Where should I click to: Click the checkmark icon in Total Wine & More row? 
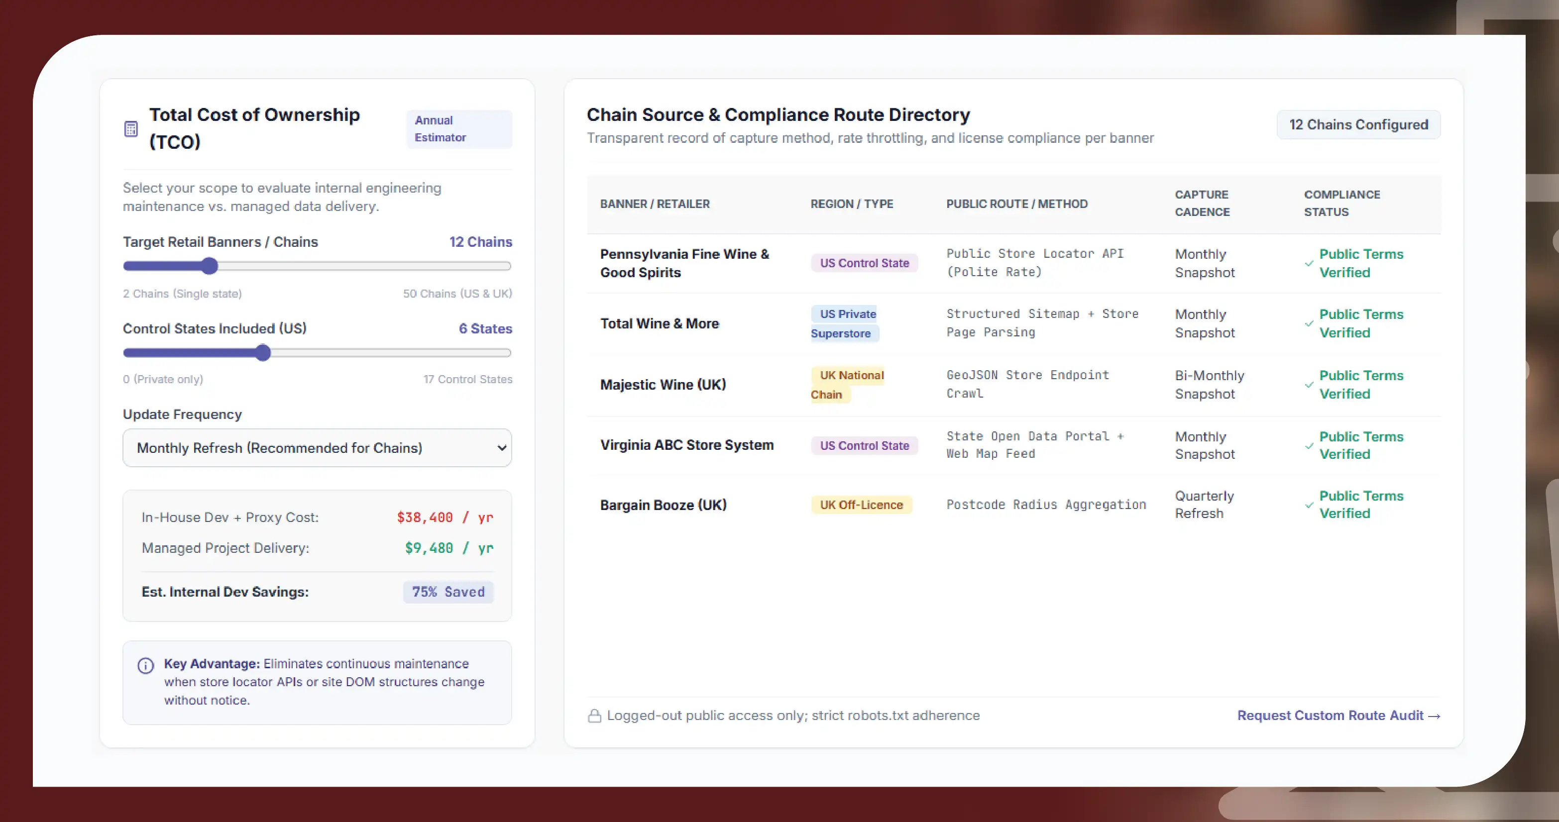click(1309, 323)
